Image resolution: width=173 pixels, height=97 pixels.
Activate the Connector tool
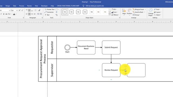[49, 12]
